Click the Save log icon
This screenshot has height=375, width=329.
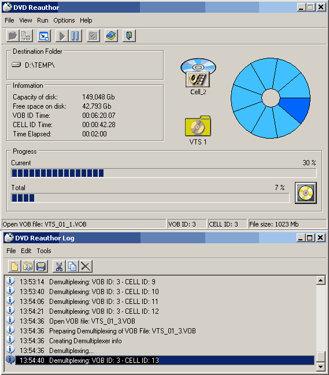(41, 266)
